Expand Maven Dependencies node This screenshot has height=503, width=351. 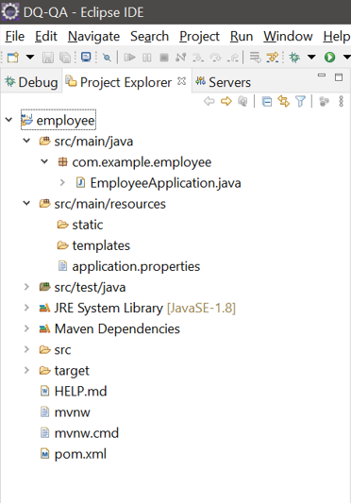(x=27, y=328)
